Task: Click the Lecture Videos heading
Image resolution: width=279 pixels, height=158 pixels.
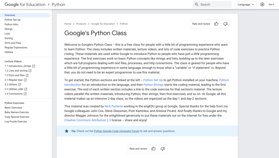Action: coord(13,62)
